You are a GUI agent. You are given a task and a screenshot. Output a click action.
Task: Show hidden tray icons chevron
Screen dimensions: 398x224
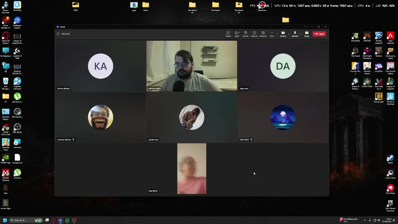coord(365,220)
